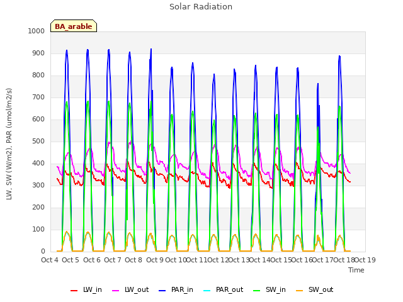Click the PAR_in peak on Oct 4
The width and height of the screenshot is (403, 302).
point(67,50)
